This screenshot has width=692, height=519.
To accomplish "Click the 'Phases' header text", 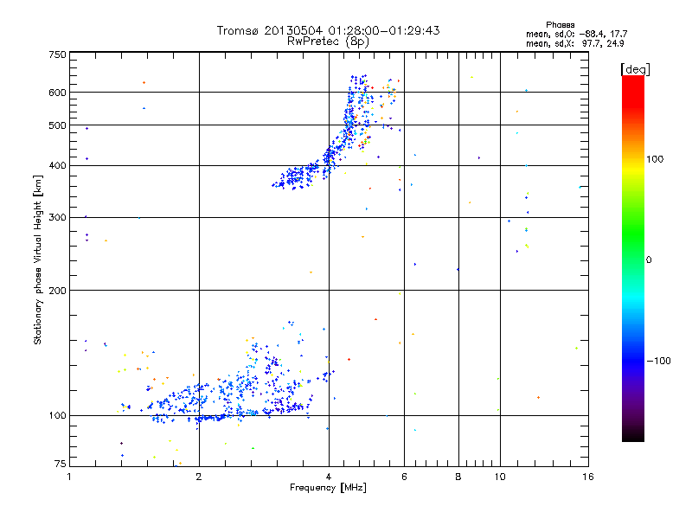I will coord(560,25).
